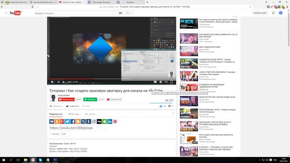The width and height of the screenshot is (290, 163).
Task: Open video КАК МЕНЯ ПЫТАЛИСЬ ОБМАНУТЬ
Action: coord(218,35)
